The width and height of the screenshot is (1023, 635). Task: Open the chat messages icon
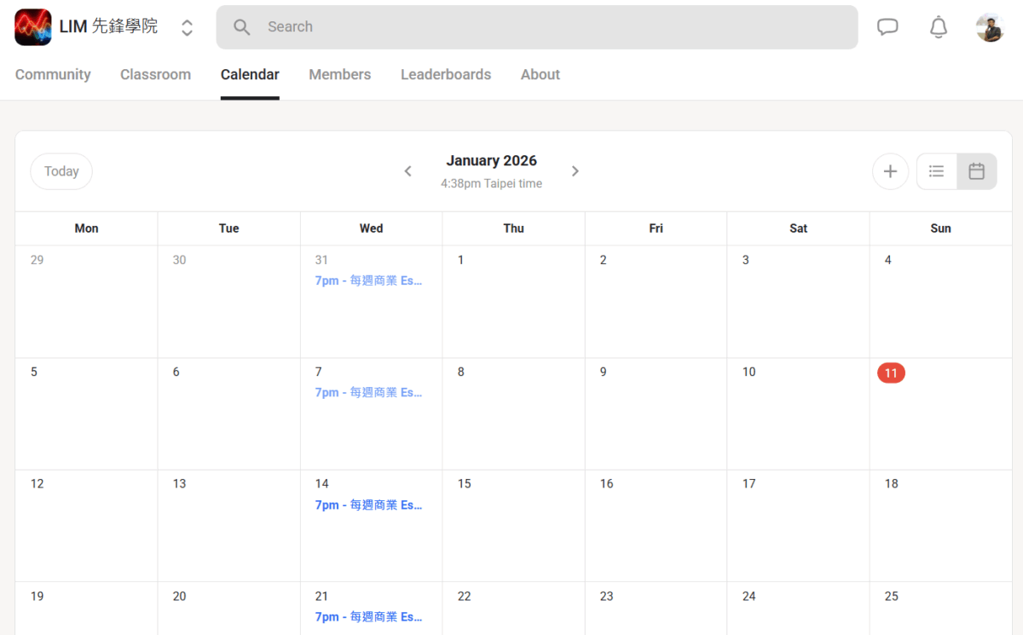[x=887, y=27]
